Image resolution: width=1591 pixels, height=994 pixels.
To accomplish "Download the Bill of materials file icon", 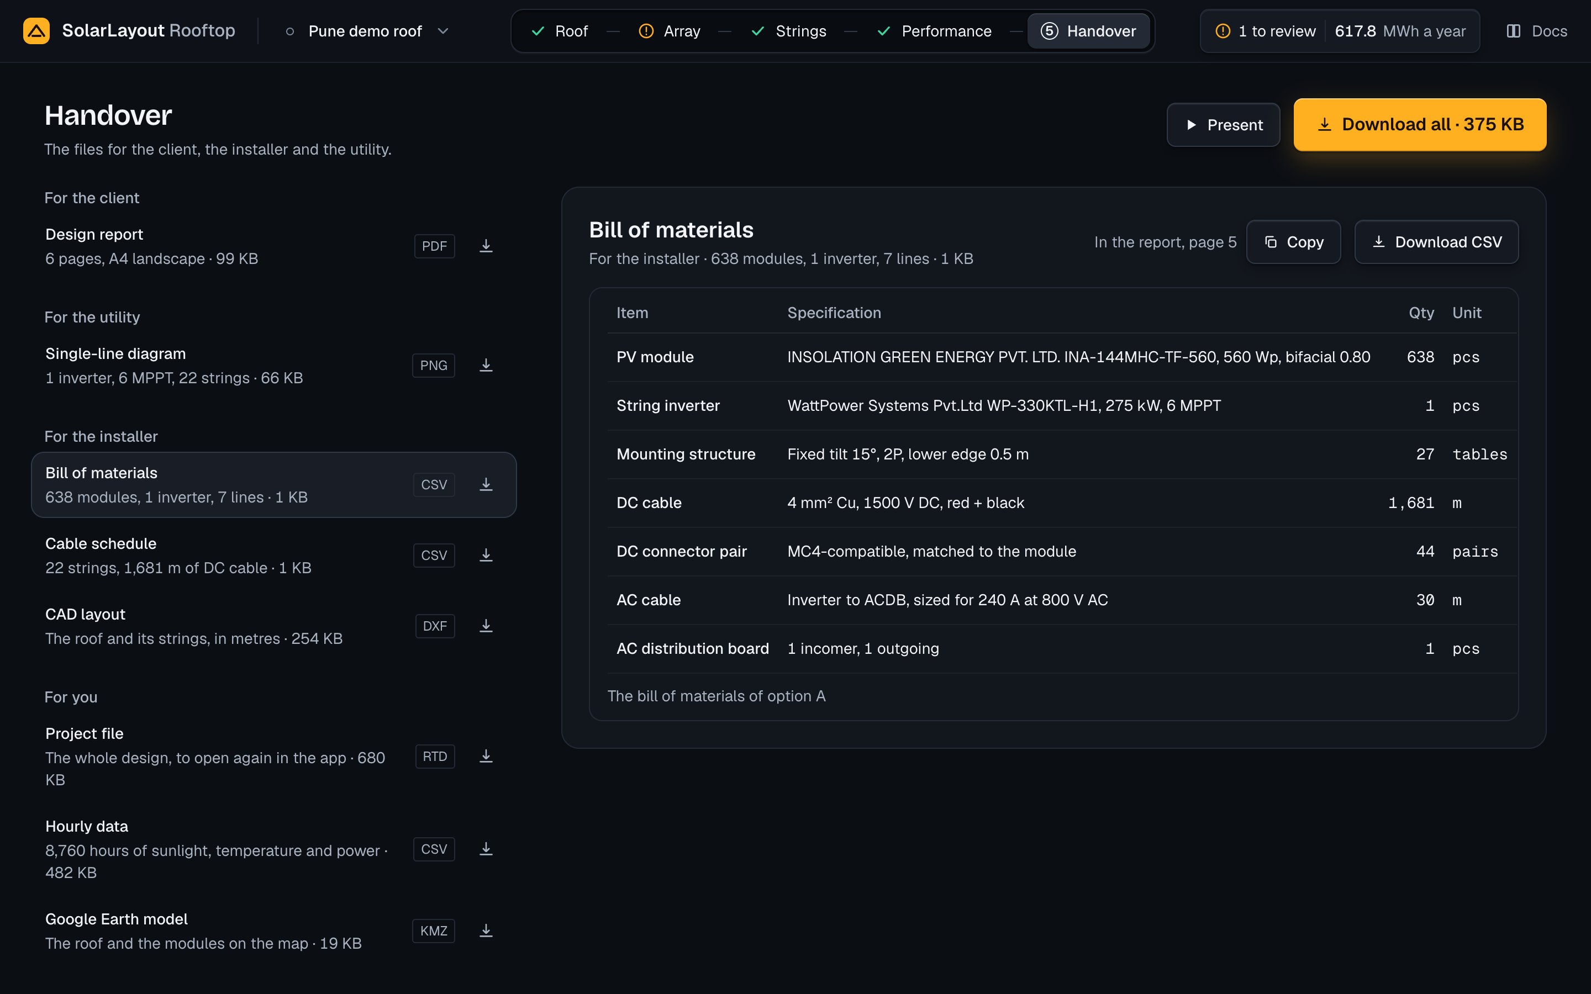I will pyautogui.click(x=486, y=484).
